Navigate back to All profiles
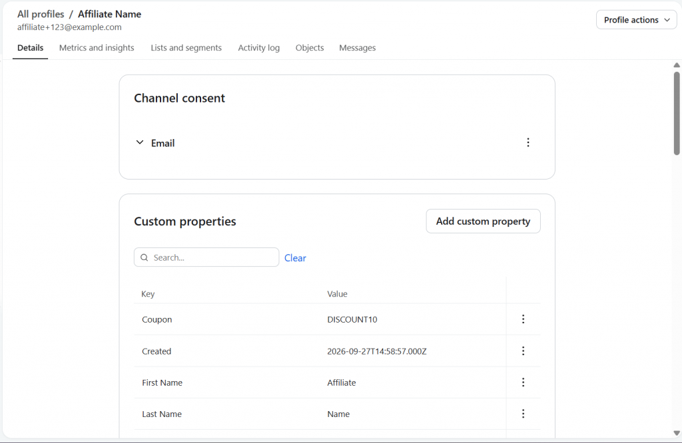The height and width of the screenshot is (443, 682). pyautogui.click(x=41, y=14)
